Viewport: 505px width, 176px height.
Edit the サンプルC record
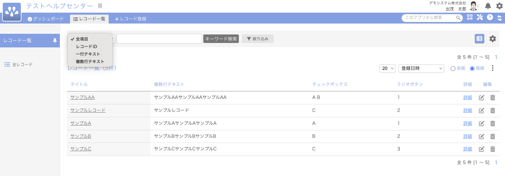click(x=482, y=149)
